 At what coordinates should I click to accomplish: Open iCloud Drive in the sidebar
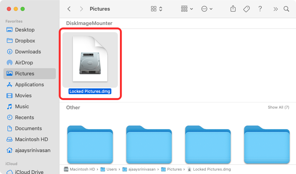[x=30, y=172]
